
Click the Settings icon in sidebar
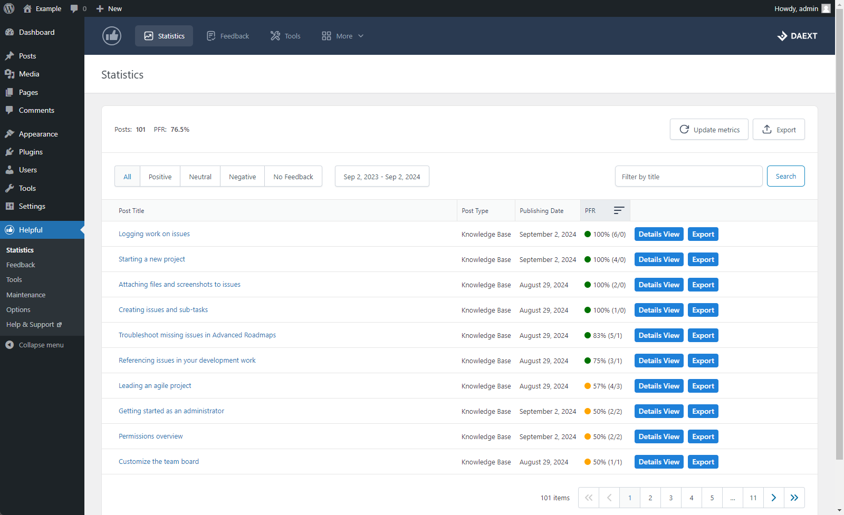click(x=9, y=206)
